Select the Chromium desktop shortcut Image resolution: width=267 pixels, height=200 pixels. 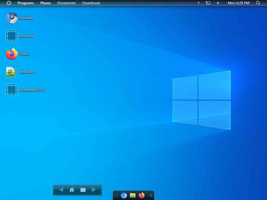(20, 18)
